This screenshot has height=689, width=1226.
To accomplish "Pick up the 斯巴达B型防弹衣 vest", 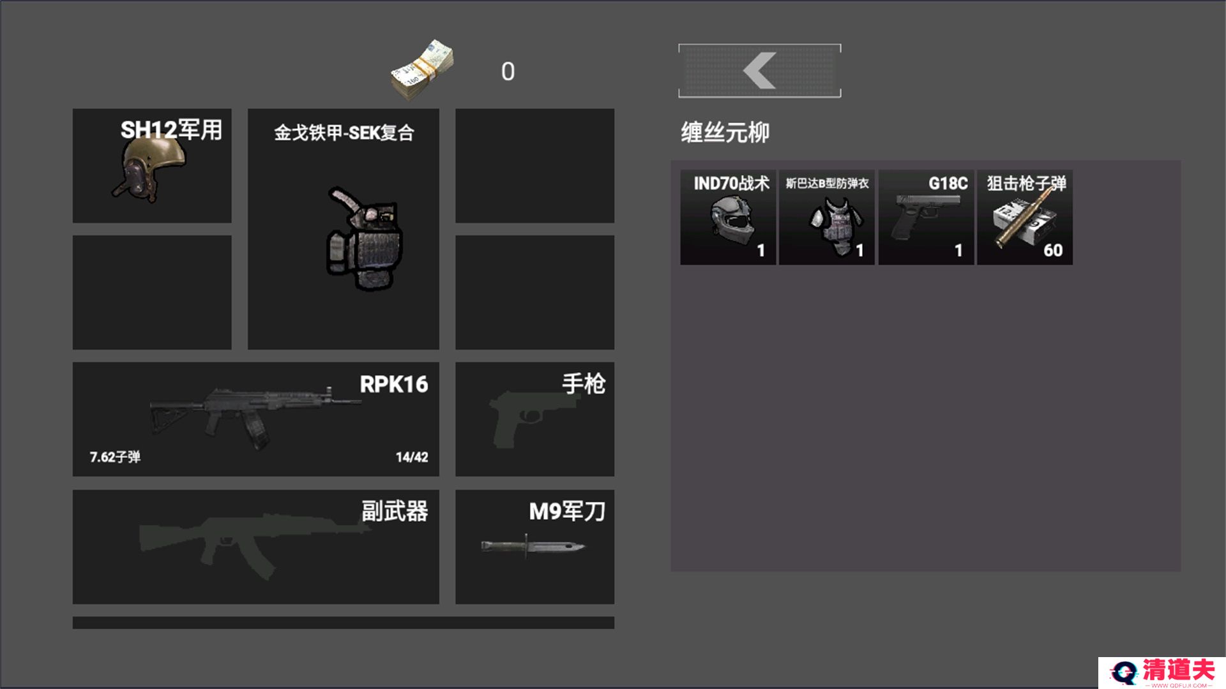I will click(x=827, y=217).
